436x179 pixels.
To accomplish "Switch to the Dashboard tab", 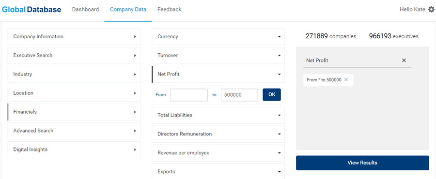I will point(85,10).
